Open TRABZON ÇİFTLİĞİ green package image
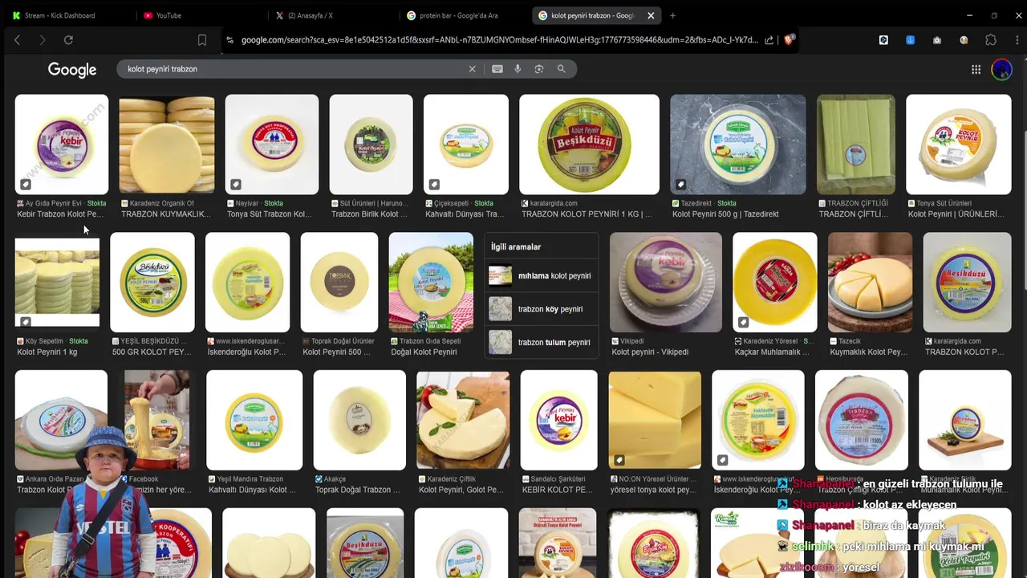 tap(855, 144)
